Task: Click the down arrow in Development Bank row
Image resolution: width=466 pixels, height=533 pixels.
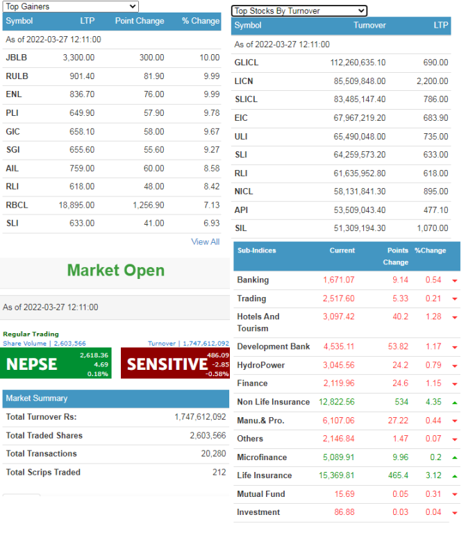Action: tap(454, 348)
